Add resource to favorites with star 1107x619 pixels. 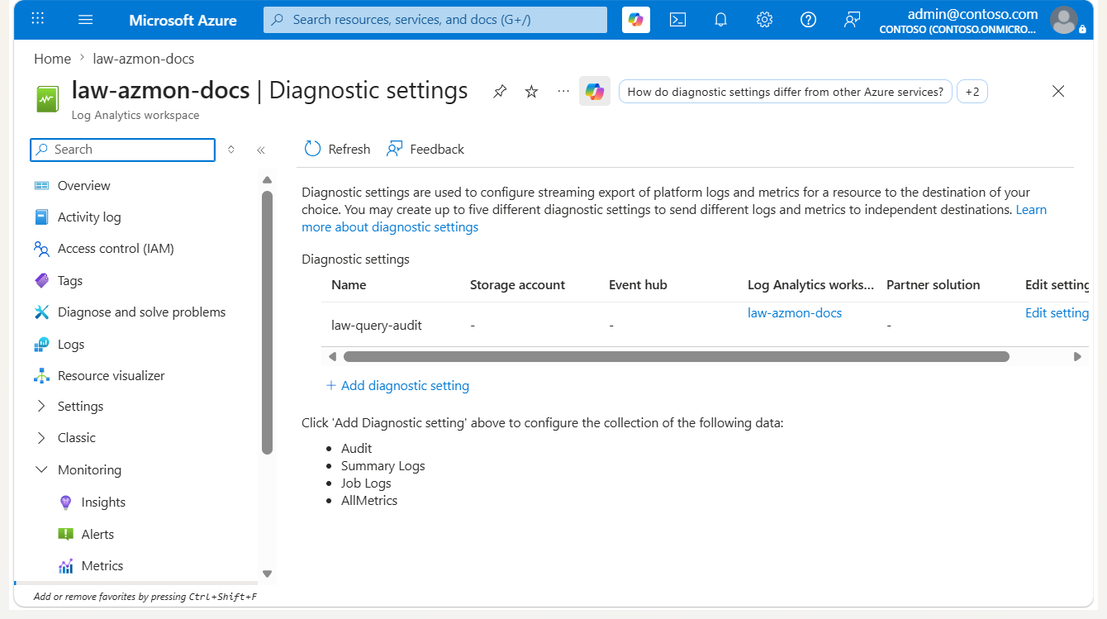pos(532,92)
